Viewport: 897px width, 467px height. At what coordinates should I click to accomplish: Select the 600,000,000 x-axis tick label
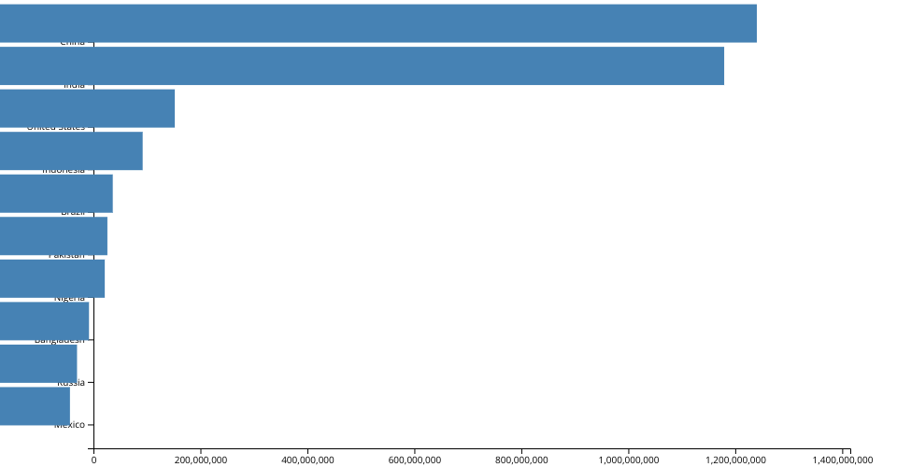tap(415, 459)
